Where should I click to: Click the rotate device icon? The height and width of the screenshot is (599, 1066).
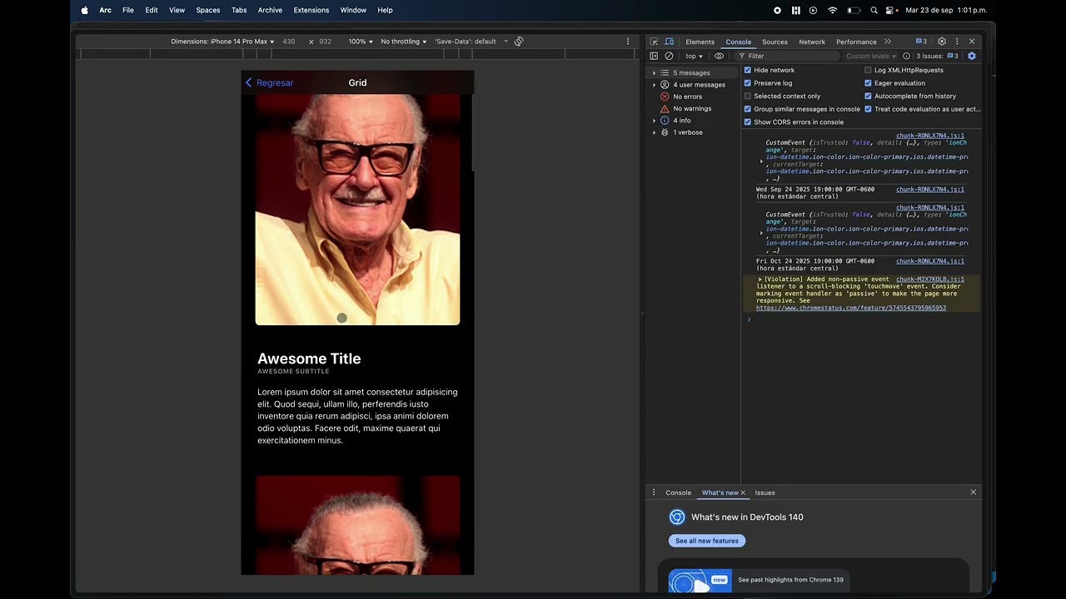pos(519,41)
